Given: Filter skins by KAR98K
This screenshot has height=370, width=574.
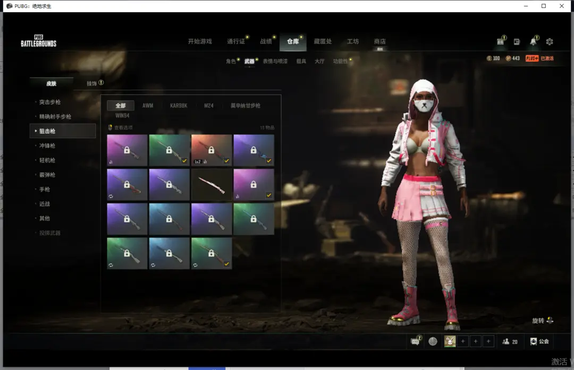Looking at the screenshot, I should [179, 106].
